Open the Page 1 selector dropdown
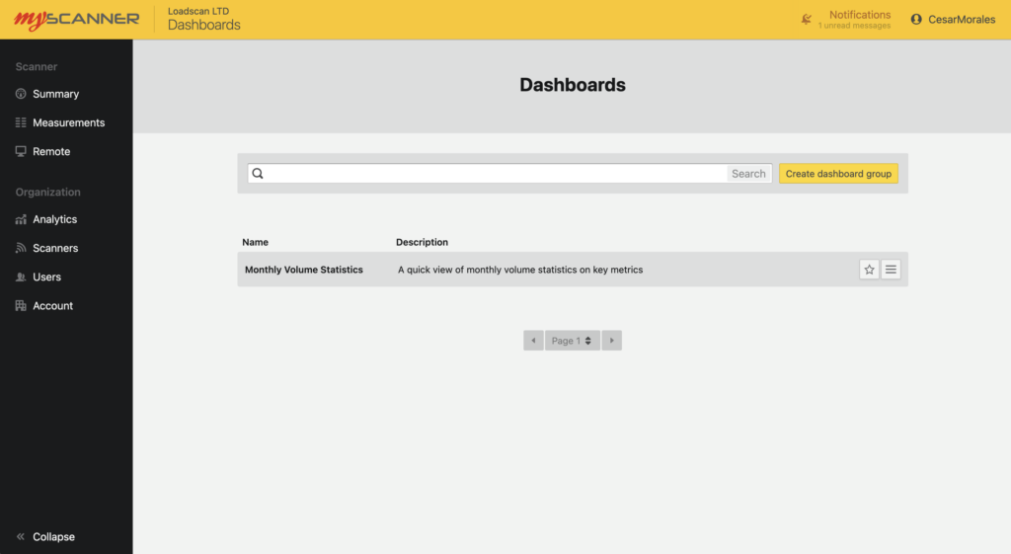The width and height of the screenshot is (1011, 554). coord(573,341)
